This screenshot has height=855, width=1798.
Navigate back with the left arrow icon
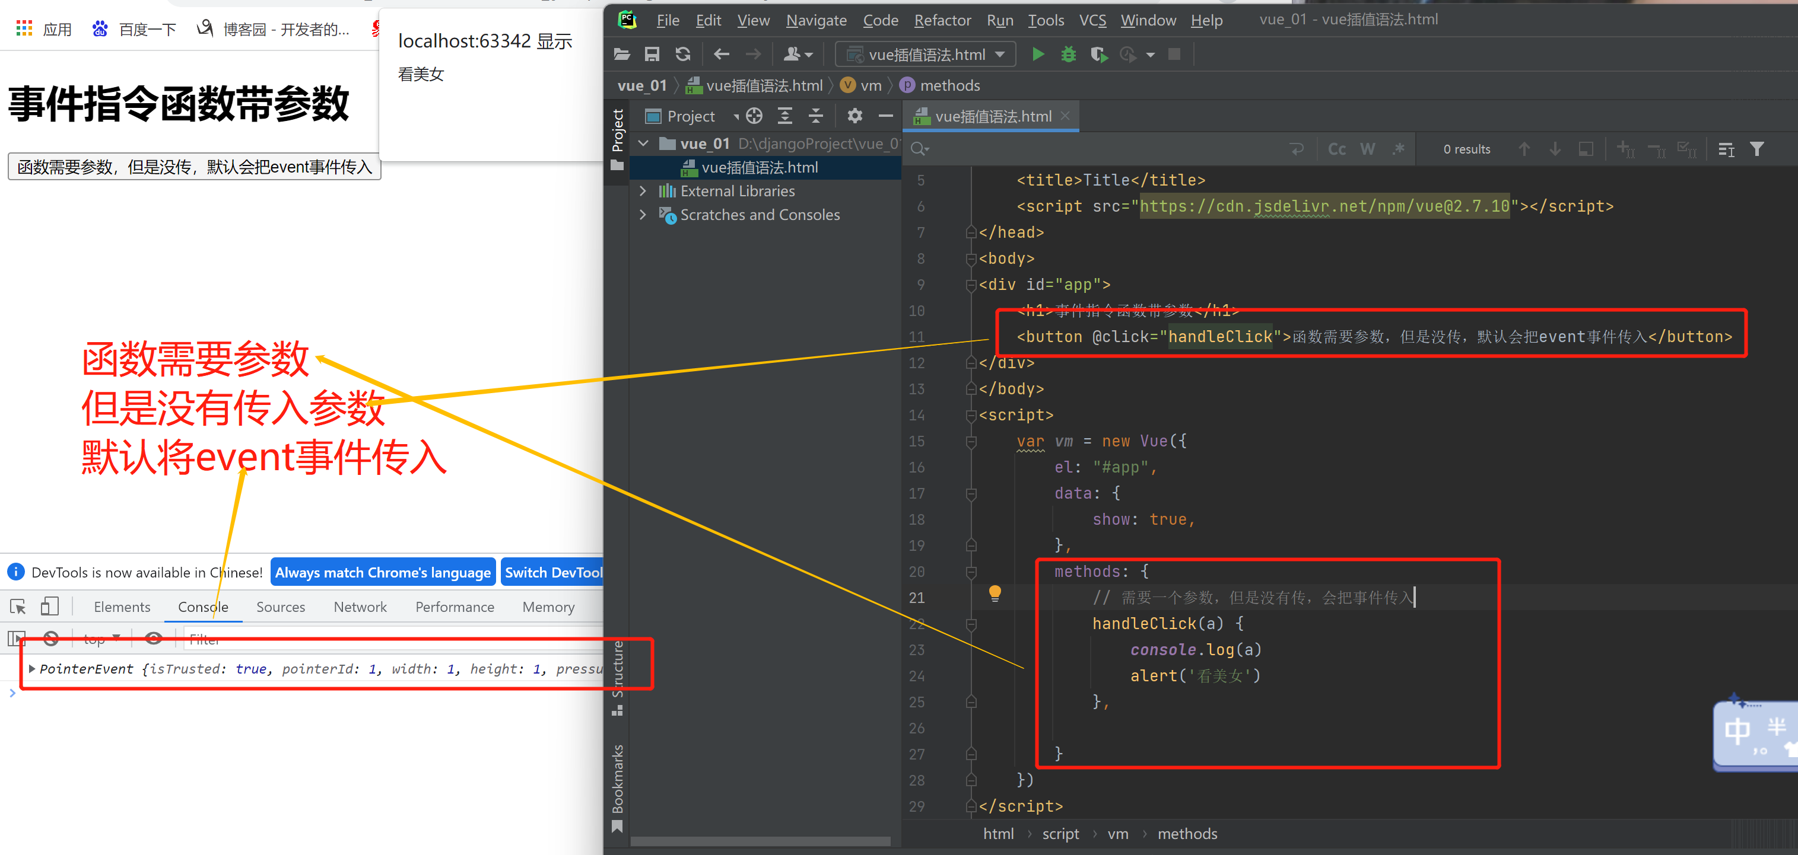point(721,54)
